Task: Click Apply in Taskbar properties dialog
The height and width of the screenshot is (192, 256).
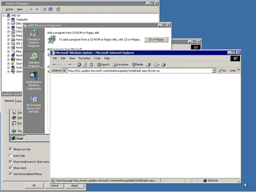Action: pyautogui.click(x=74, y=185)
